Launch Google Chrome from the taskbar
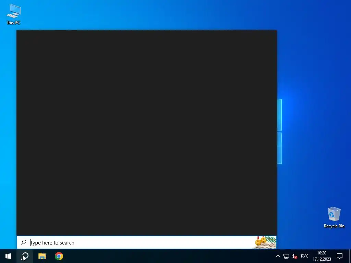This screenshot has height=263, width=351. tap(59, 256)
